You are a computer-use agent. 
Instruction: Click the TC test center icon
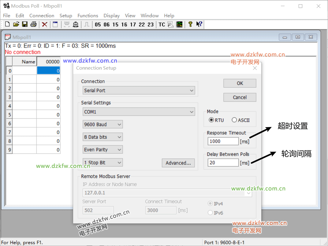(x=162, y=24)
